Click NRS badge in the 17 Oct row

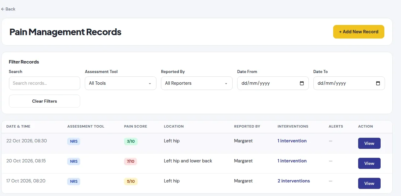click(74, 182)
